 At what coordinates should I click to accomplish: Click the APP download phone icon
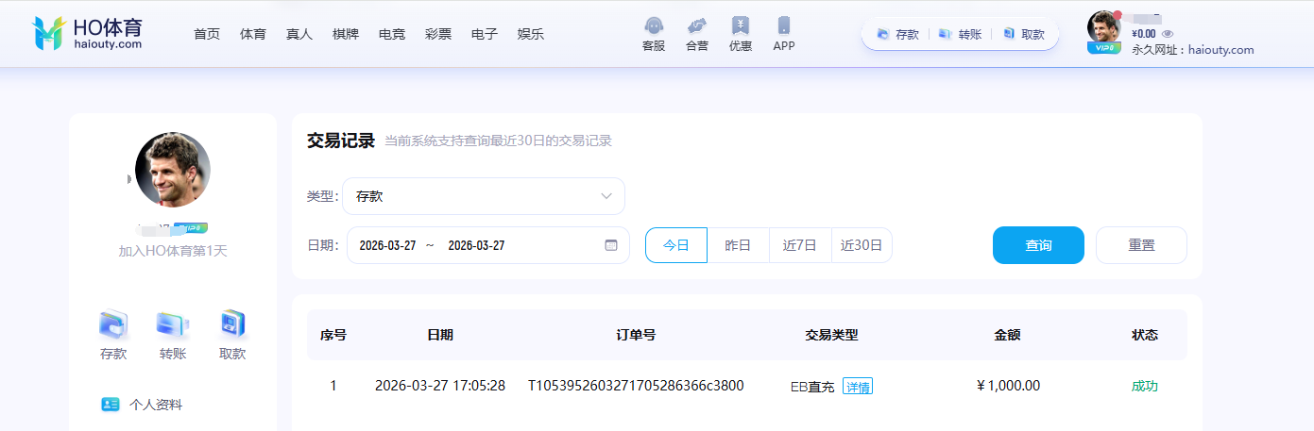click(x=783, y=26)
